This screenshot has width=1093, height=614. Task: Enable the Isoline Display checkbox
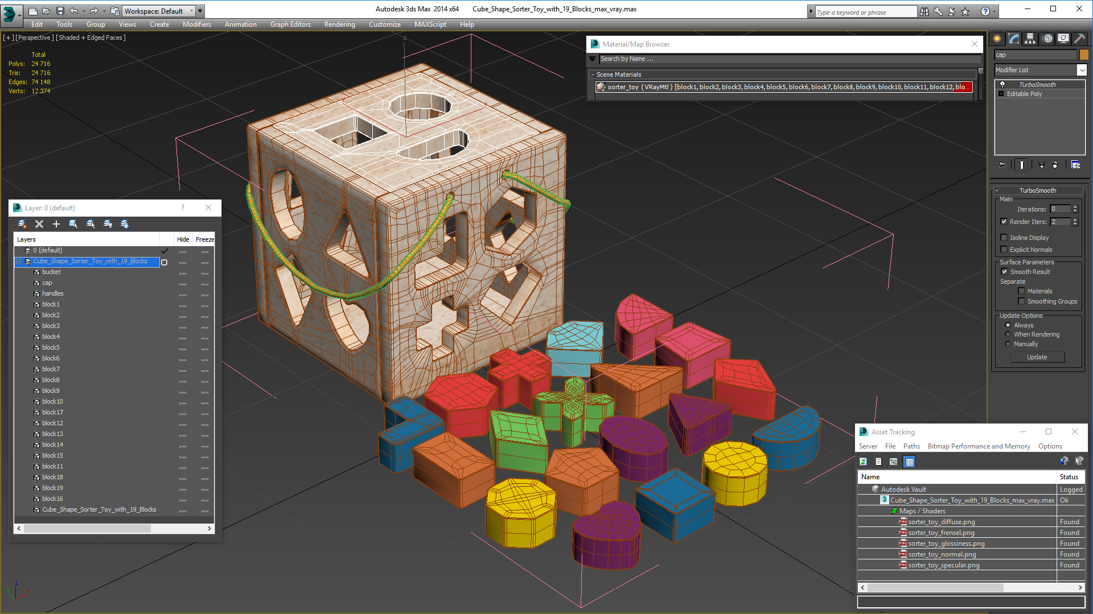click(x=1004, y=238)
